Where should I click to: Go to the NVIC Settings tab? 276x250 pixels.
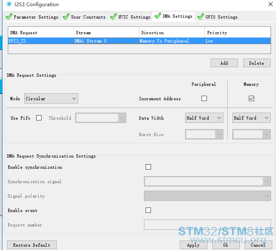(130, 17)
